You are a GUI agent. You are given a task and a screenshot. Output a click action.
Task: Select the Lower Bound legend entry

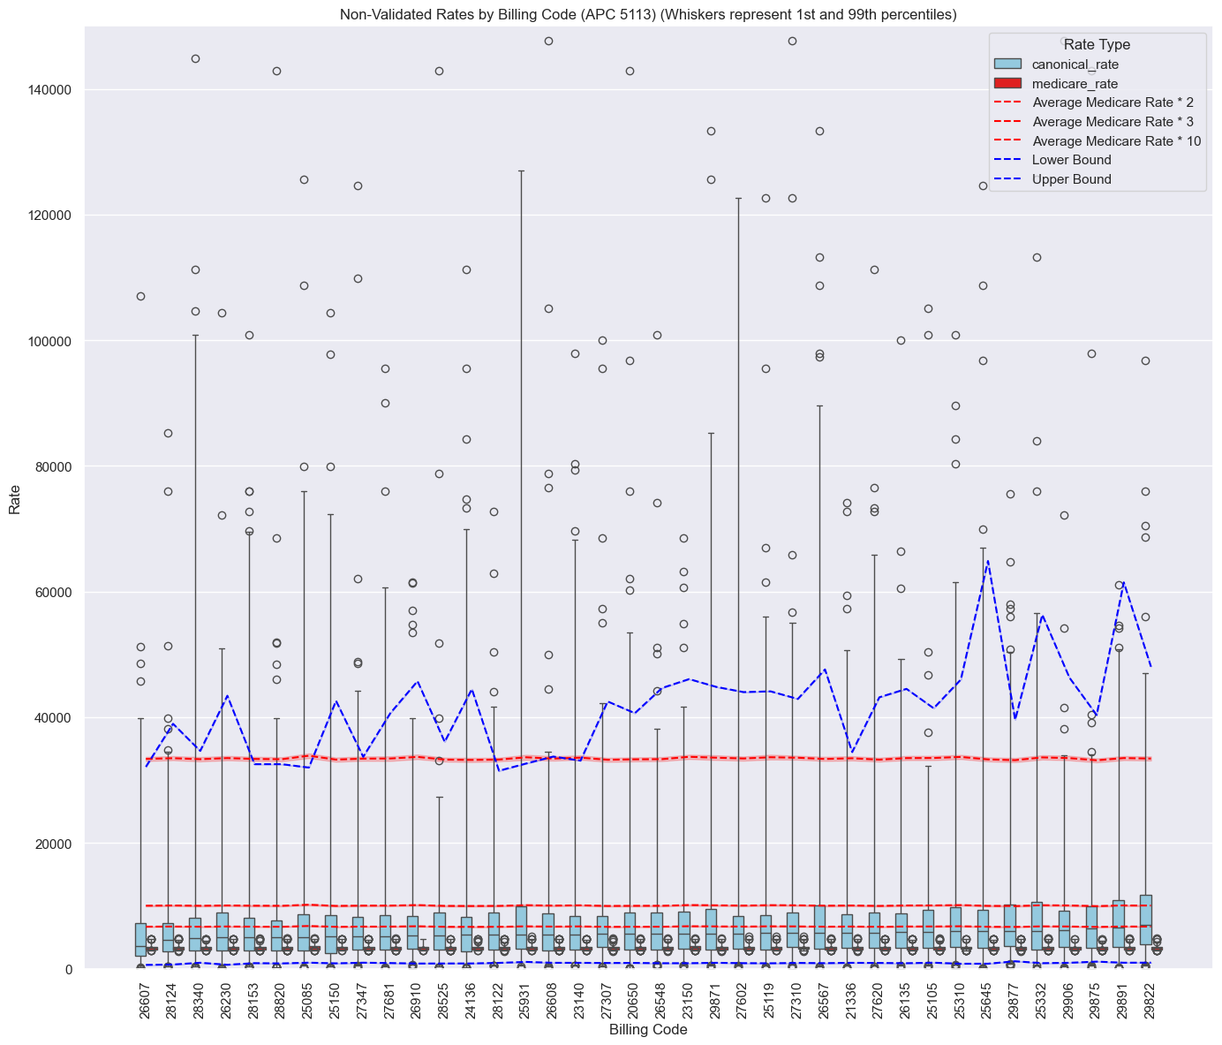coord(1071,160)
